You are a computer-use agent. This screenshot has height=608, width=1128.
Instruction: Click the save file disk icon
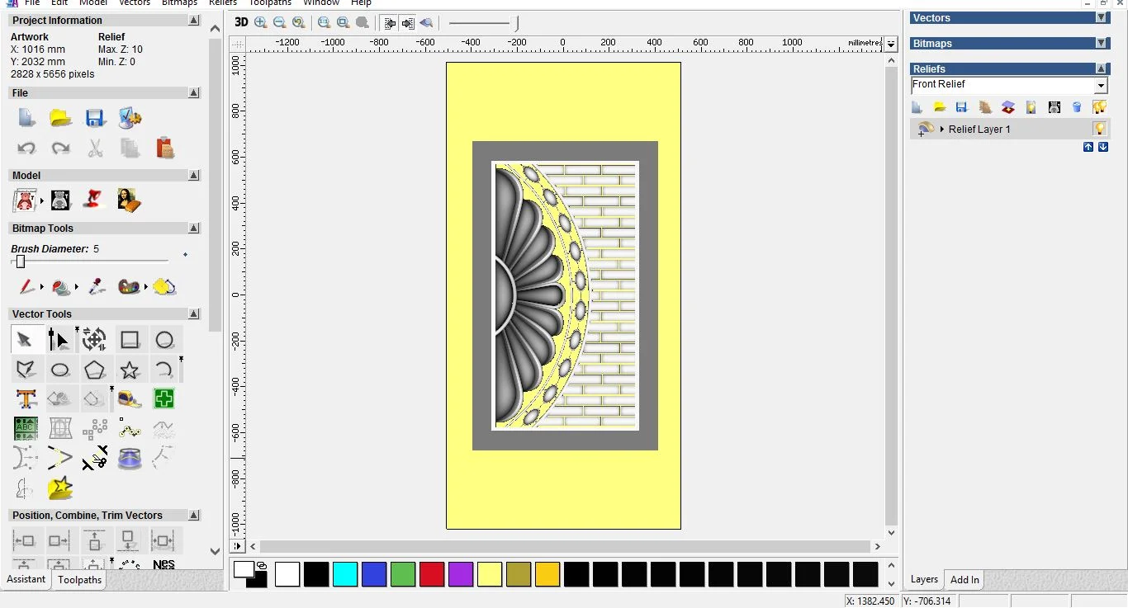[x=95, y=118]
